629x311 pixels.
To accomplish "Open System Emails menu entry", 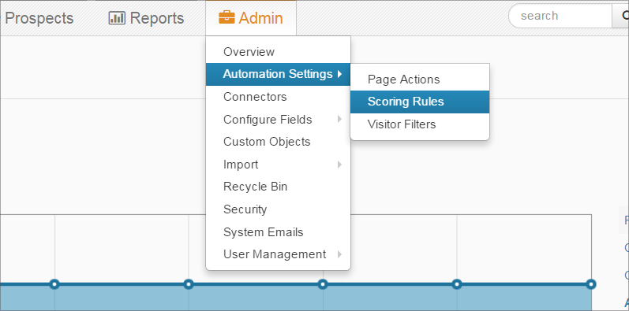I will coord(278,232).
